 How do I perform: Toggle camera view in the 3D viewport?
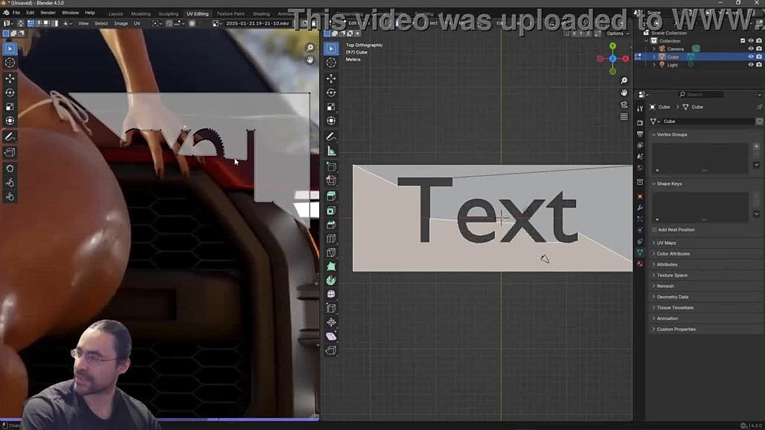point(624,105)
